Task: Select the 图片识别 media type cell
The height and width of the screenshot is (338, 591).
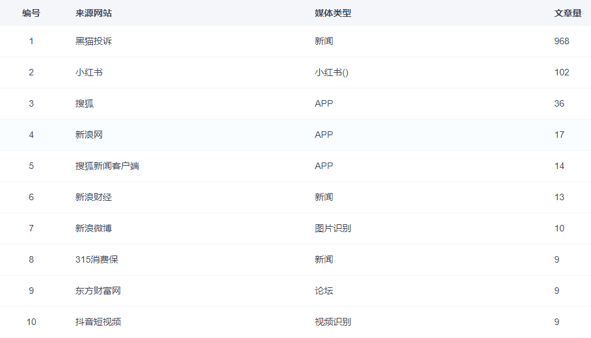Action: click(332, 228)
